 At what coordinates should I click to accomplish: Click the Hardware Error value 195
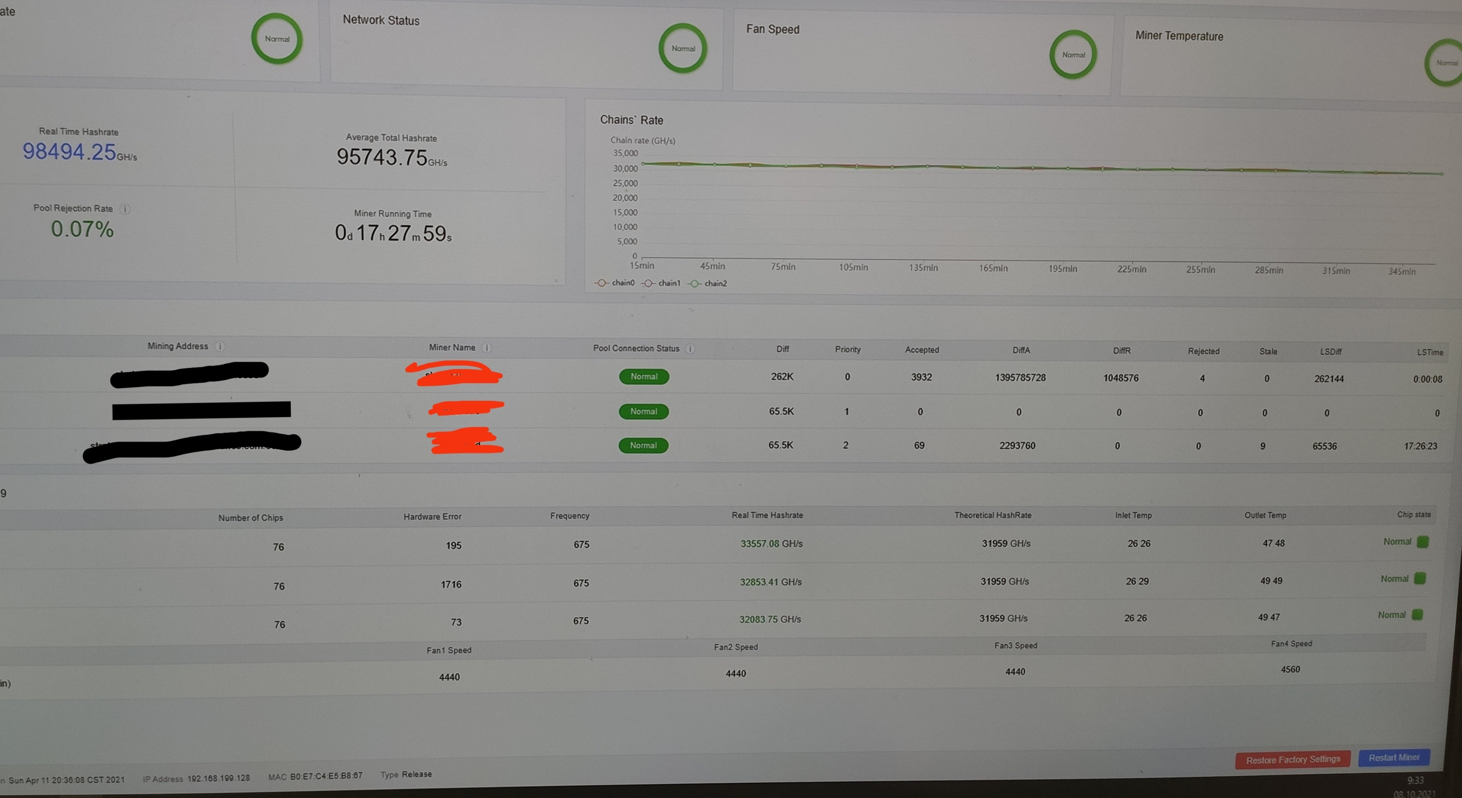[x=453, y=545]
